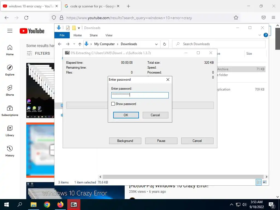Go back in Explorer's Downloads window
280x210 pixels.
[60, 44]
